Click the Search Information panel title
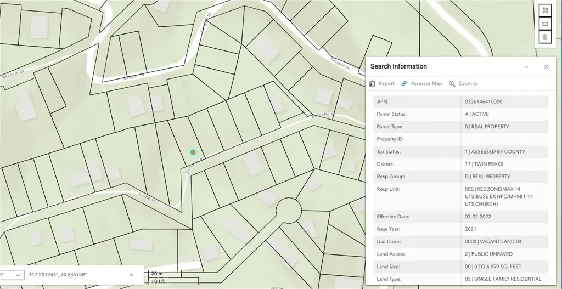This screenshot has width=562, height=289. (398, 66)
